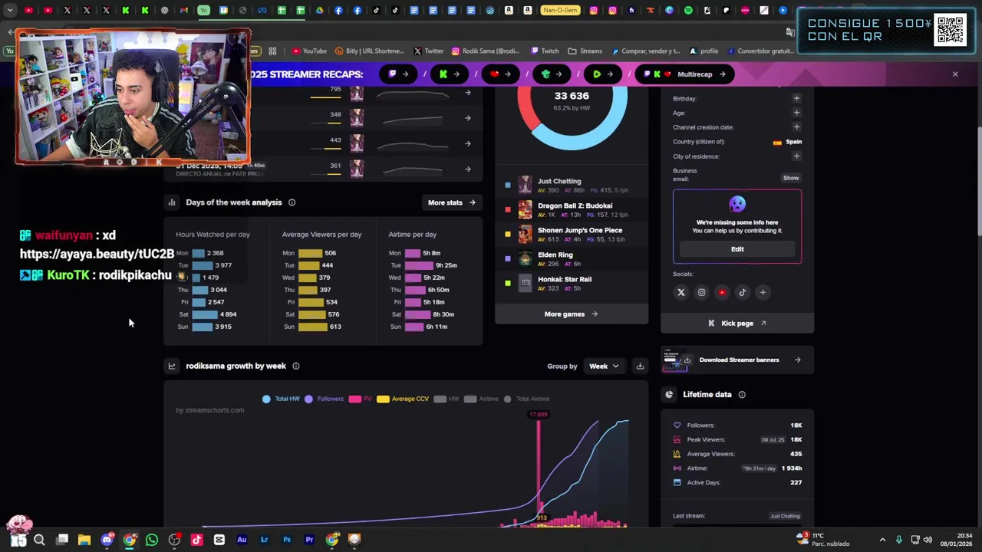The height and width of the screenshot is (552, 982).
Task: Open stream row with 795 viewers arrow
Action: point(468,93)
